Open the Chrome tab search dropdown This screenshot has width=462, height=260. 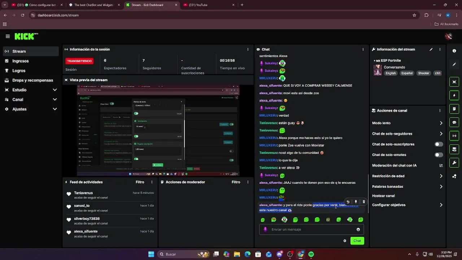5,5
